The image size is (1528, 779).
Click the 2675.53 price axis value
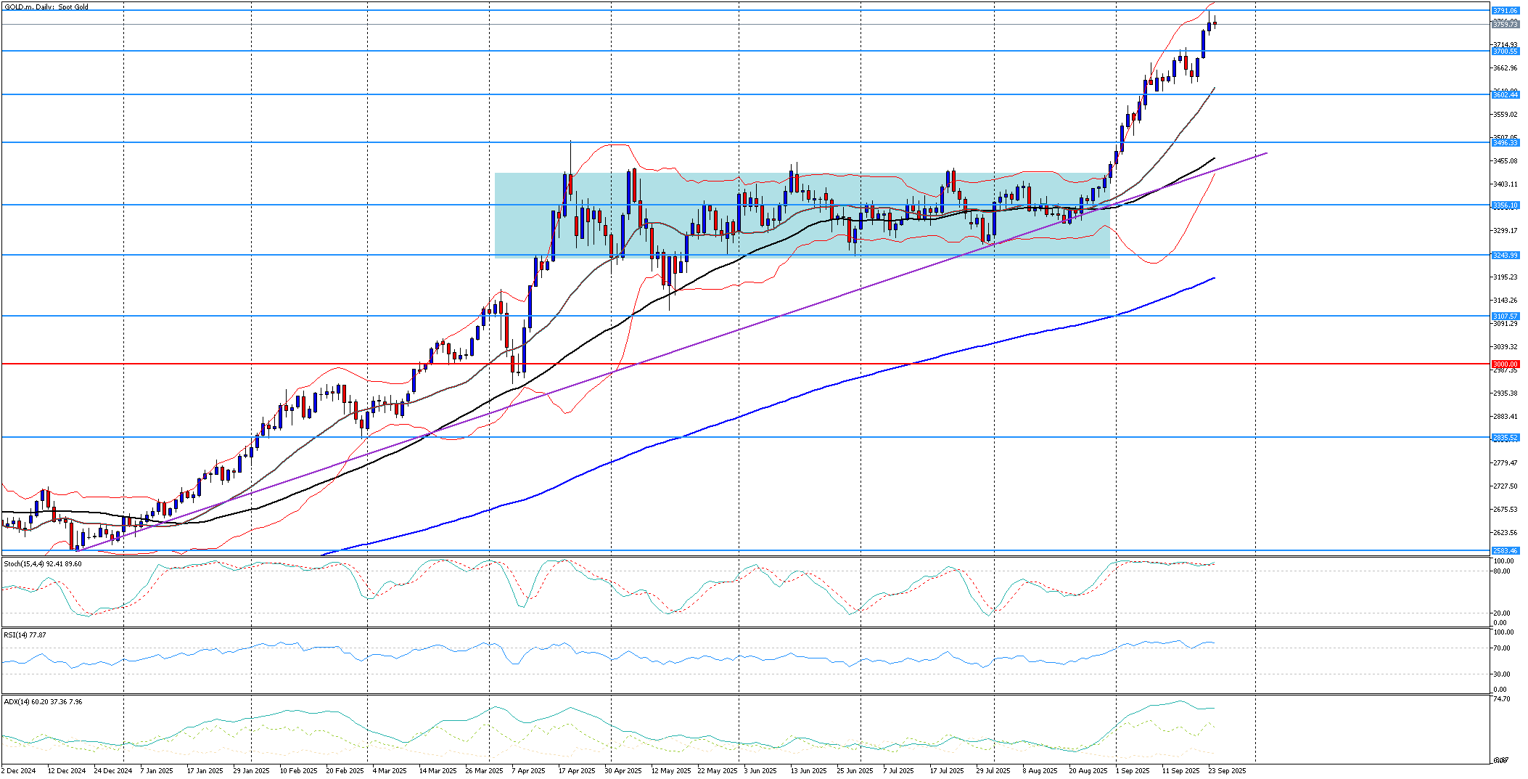1505,510
